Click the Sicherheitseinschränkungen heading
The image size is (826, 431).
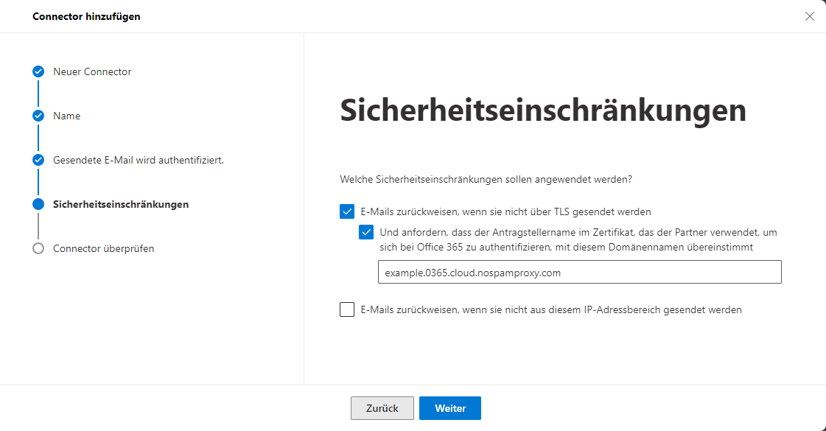(x=543, y=110)
